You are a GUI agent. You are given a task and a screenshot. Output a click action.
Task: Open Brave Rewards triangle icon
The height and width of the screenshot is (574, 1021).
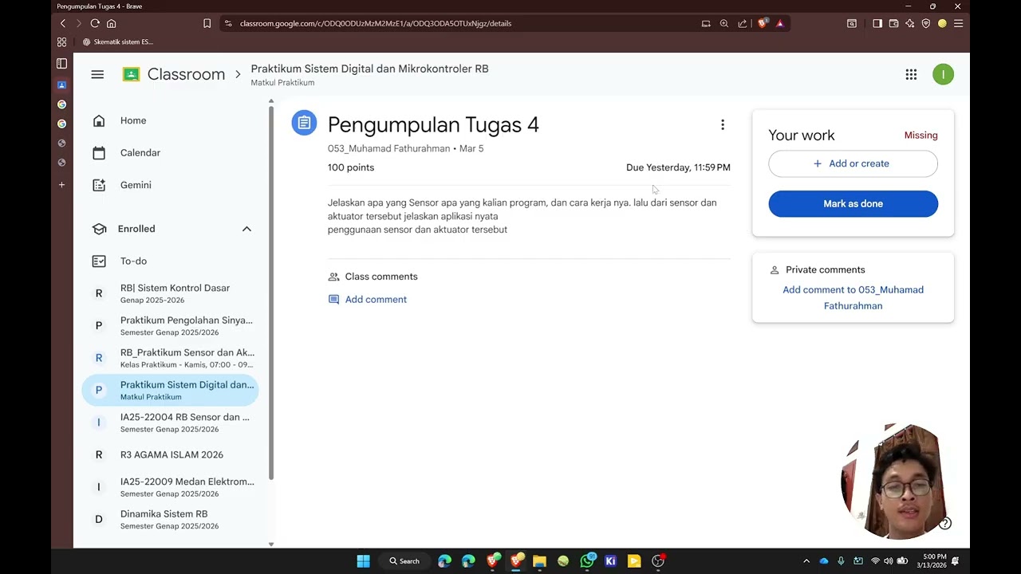(x=780, y=23)
